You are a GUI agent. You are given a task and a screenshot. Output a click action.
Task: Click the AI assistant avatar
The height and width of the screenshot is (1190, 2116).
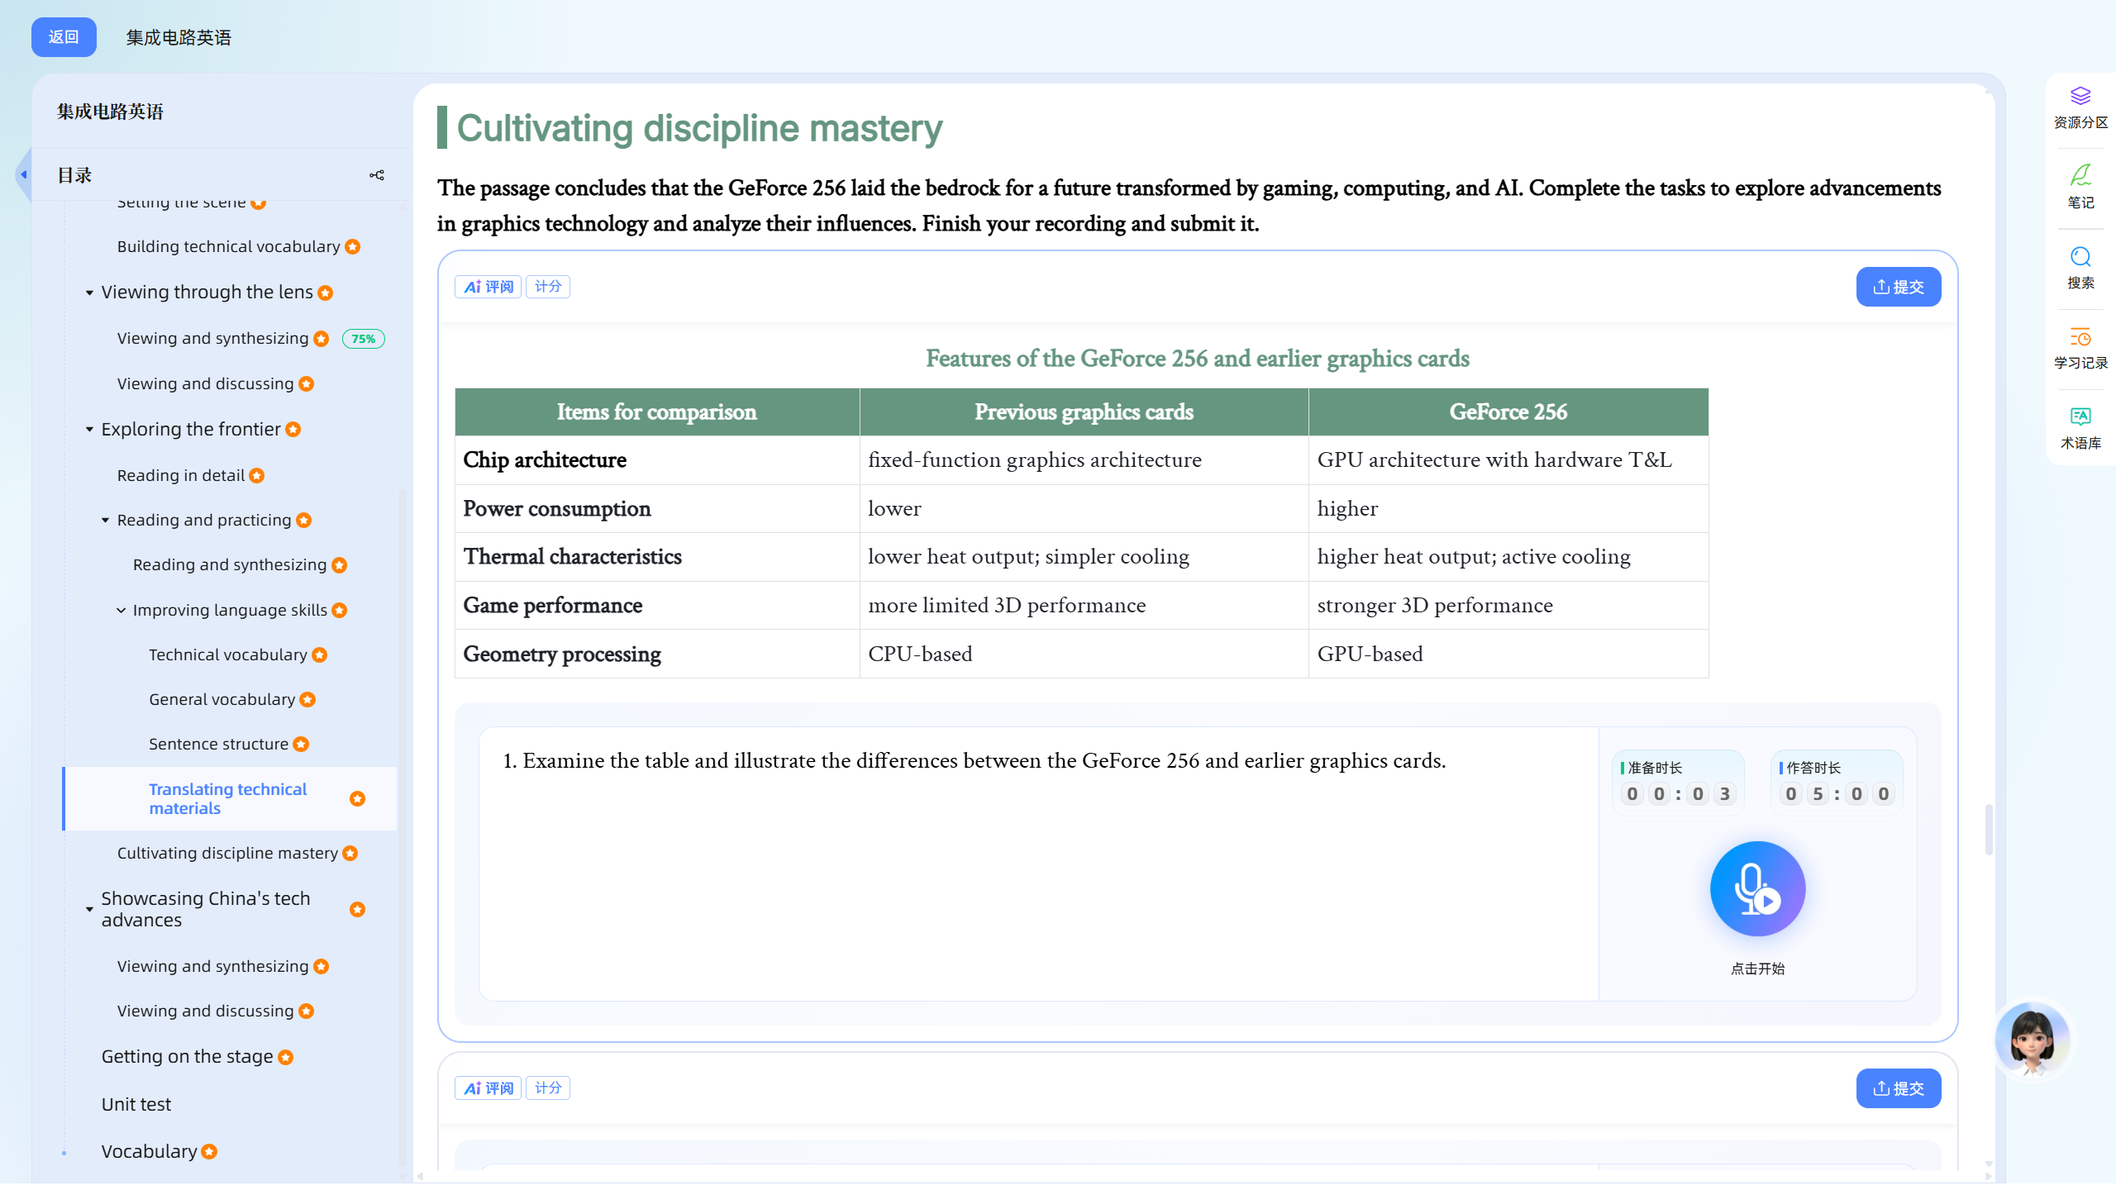click(2033, 1039)
